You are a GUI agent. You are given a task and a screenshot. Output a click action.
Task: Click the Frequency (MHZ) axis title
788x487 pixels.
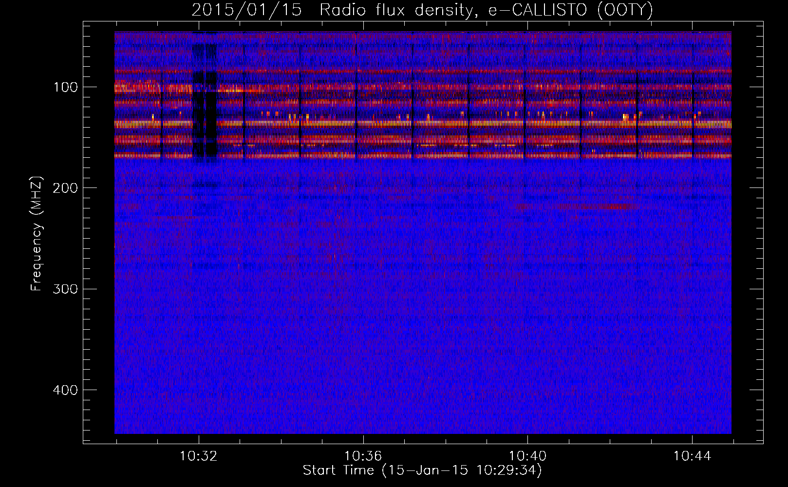[37, 233]
